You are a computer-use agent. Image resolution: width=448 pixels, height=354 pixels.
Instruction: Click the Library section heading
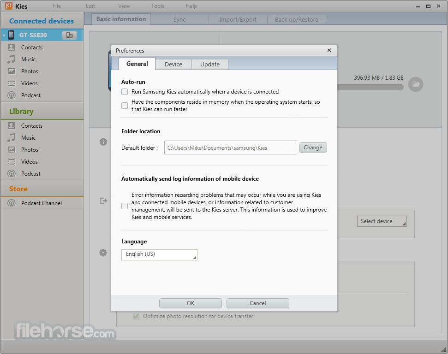coord(21,112)
